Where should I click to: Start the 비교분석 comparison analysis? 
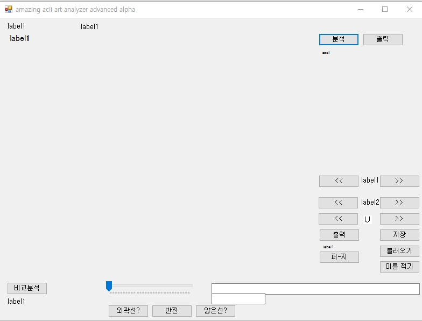pyautogui.click(x=27, y=288)
